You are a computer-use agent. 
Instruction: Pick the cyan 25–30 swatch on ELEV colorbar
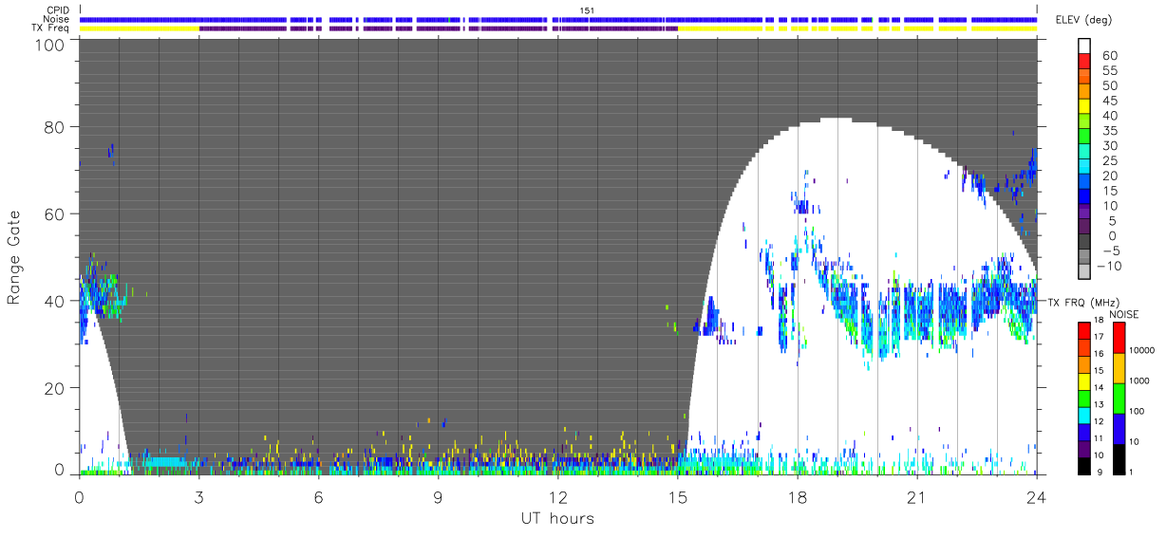tap(1084, 153)
